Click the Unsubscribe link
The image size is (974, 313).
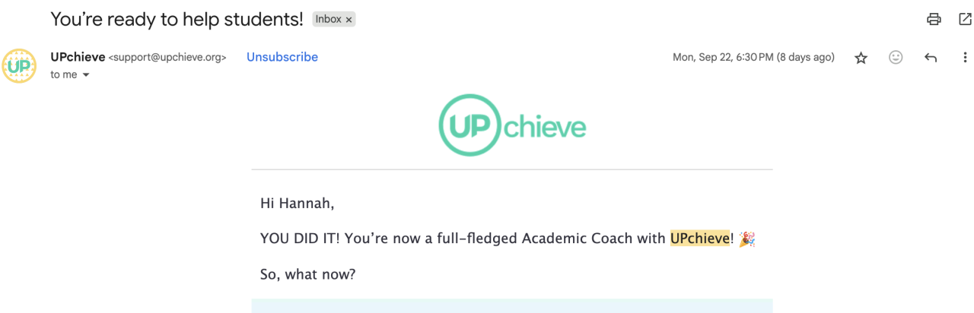click(x=282, y=57)
